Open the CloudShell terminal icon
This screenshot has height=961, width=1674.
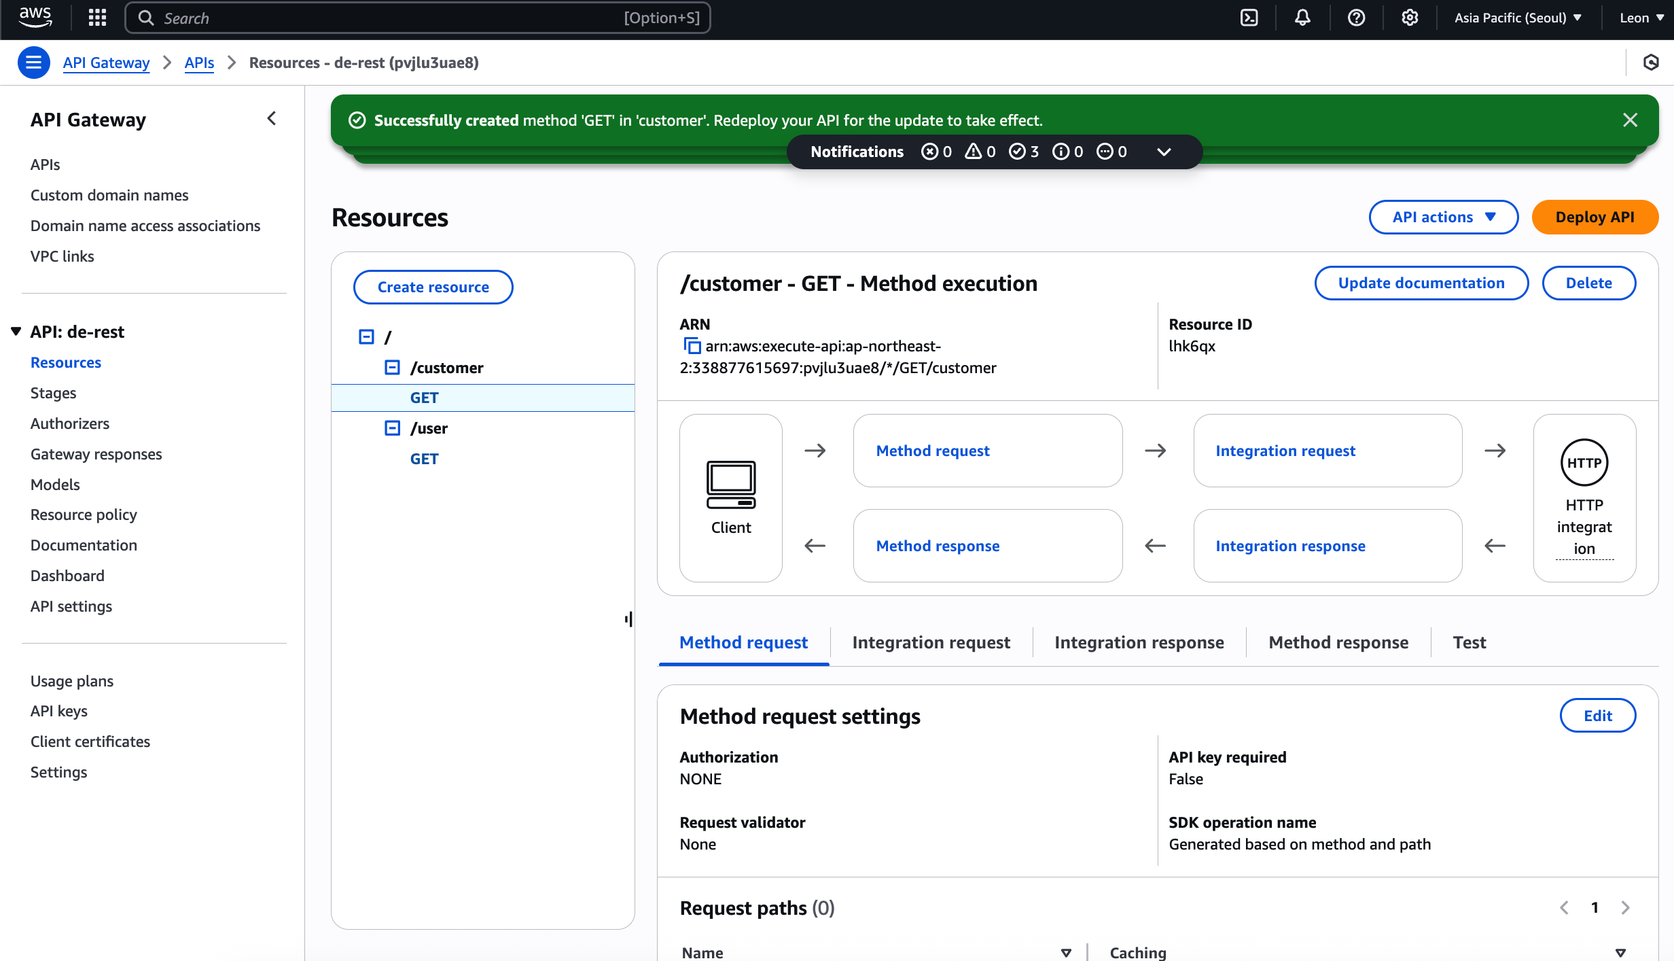[x=1249, y=18]
